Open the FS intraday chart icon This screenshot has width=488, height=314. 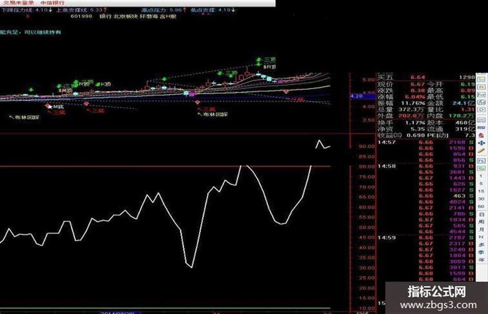(x=481, y=161)
